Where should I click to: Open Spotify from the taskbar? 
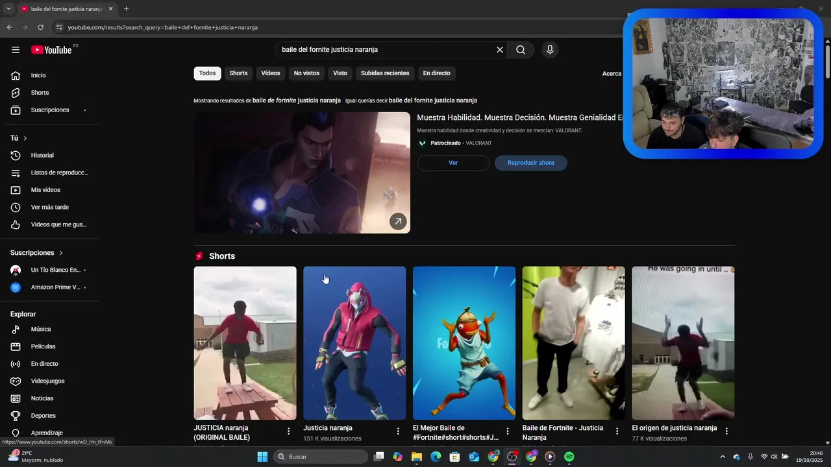tap(569, 457)
